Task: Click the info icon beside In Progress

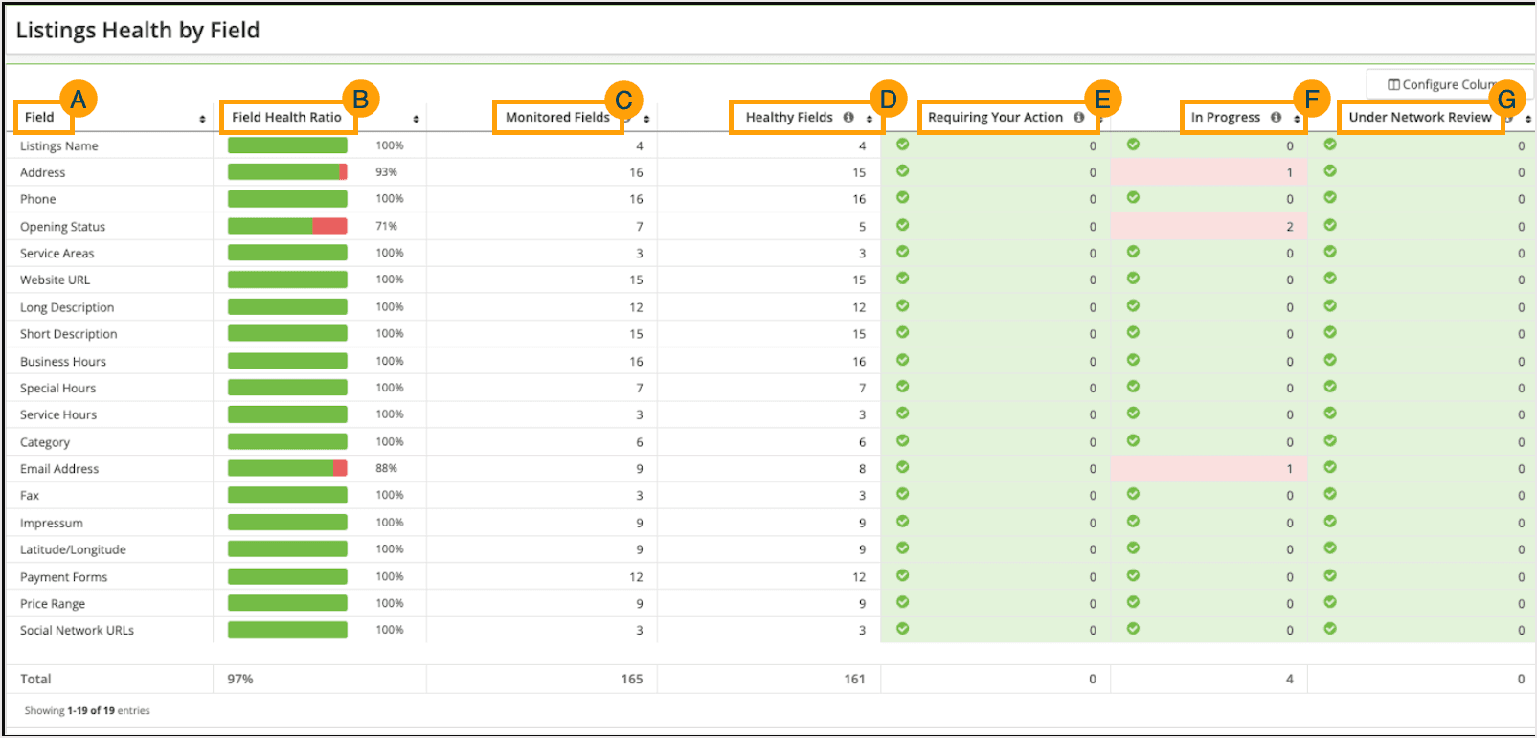Action: click(x=1276, y=117)
